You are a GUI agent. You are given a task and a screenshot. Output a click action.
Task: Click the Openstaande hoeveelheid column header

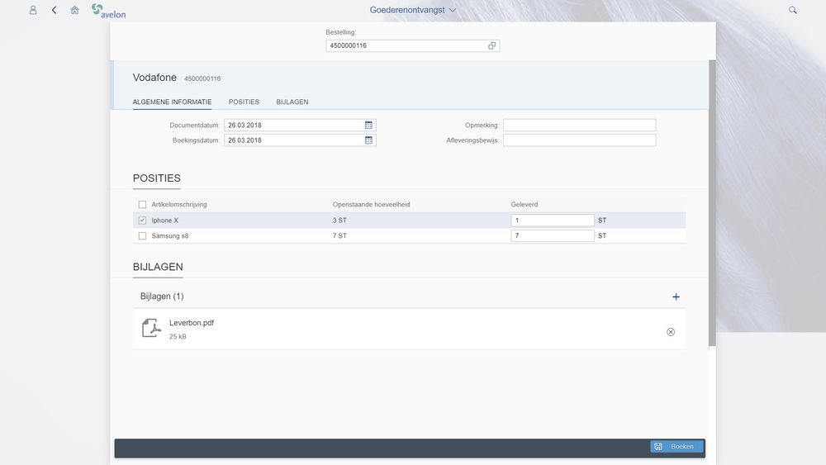coord(372,204)
